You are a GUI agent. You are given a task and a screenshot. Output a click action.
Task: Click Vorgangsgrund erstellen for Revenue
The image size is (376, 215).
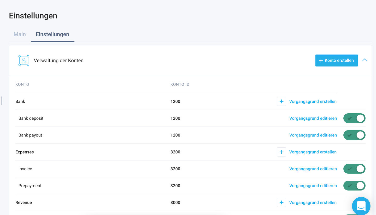click(313, 203)
